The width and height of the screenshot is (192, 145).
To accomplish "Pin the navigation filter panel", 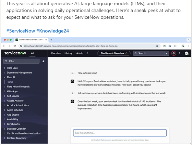I will coord(44,61).
